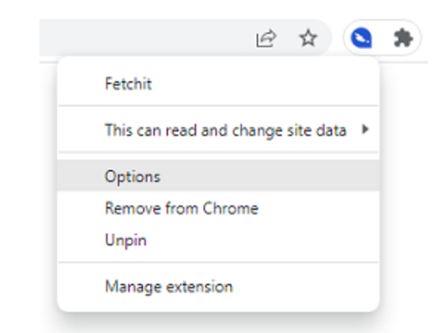
Task: Click the share this page icon
Action: click(266, 39)
